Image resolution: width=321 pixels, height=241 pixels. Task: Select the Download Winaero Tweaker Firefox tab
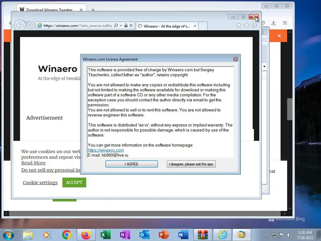[x=49, y=9]
